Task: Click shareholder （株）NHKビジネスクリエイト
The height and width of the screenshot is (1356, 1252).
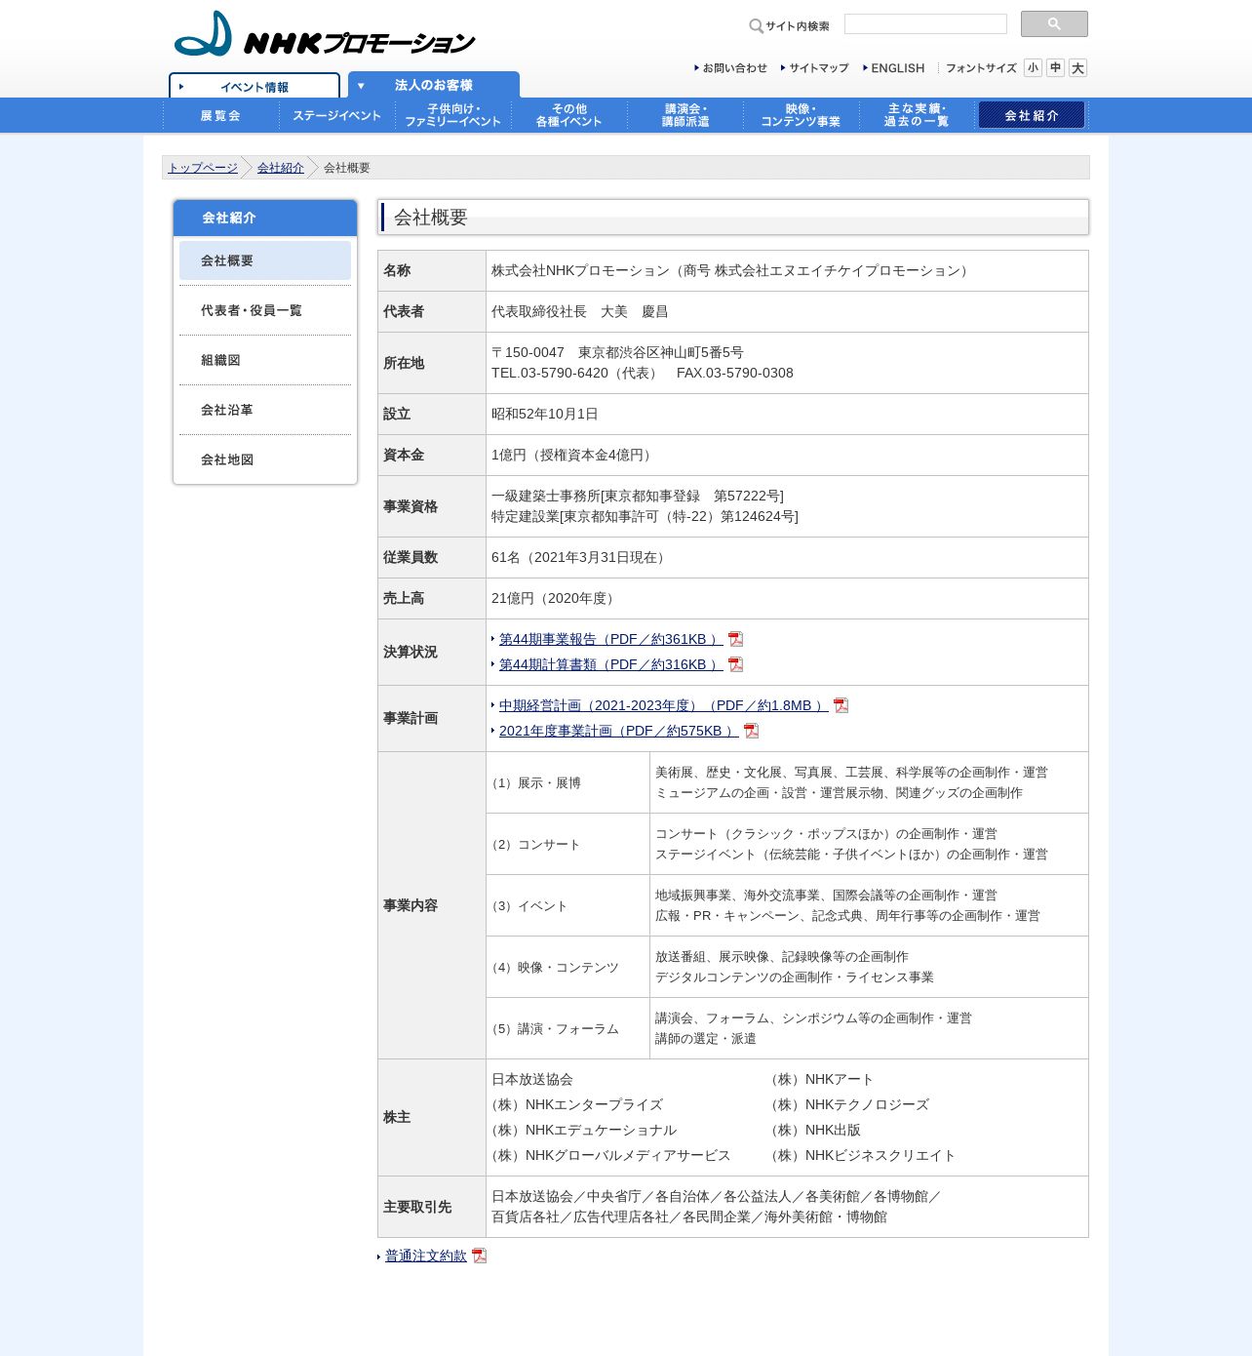Action: [864, 1155]
